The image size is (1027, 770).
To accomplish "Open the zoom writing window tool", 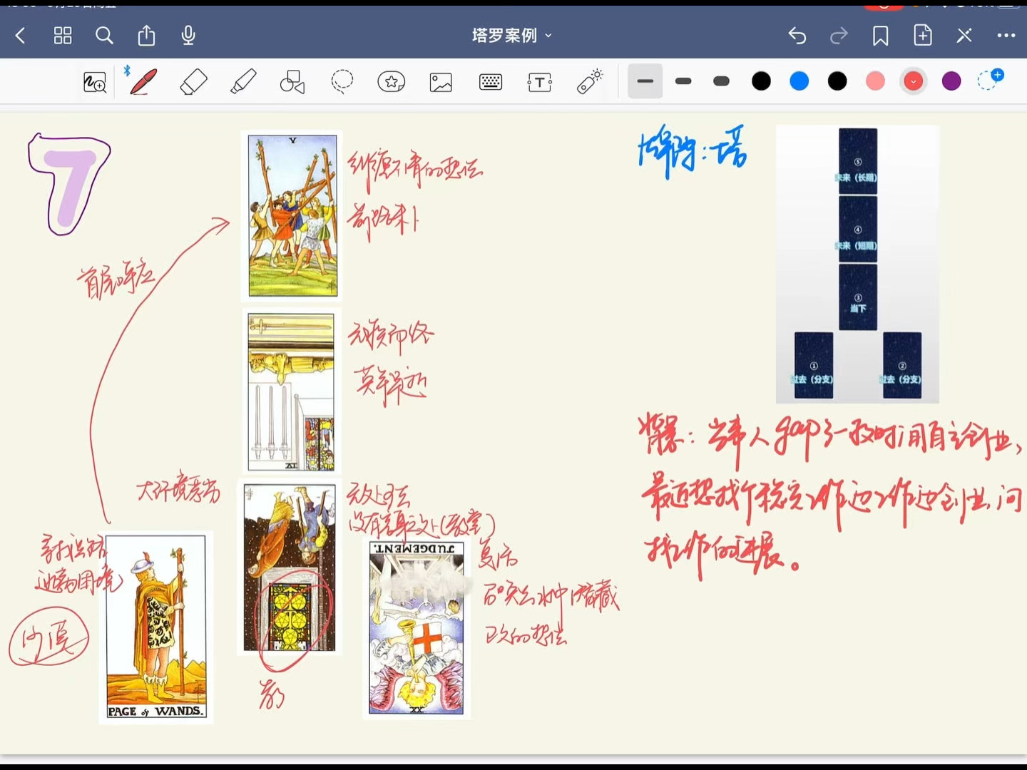I will (x=95, y=82).
